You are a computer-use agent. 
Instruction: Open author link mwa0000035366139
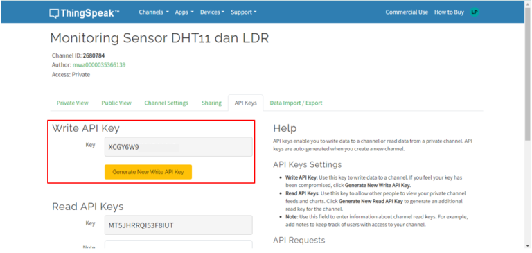[x=99, y=65]
